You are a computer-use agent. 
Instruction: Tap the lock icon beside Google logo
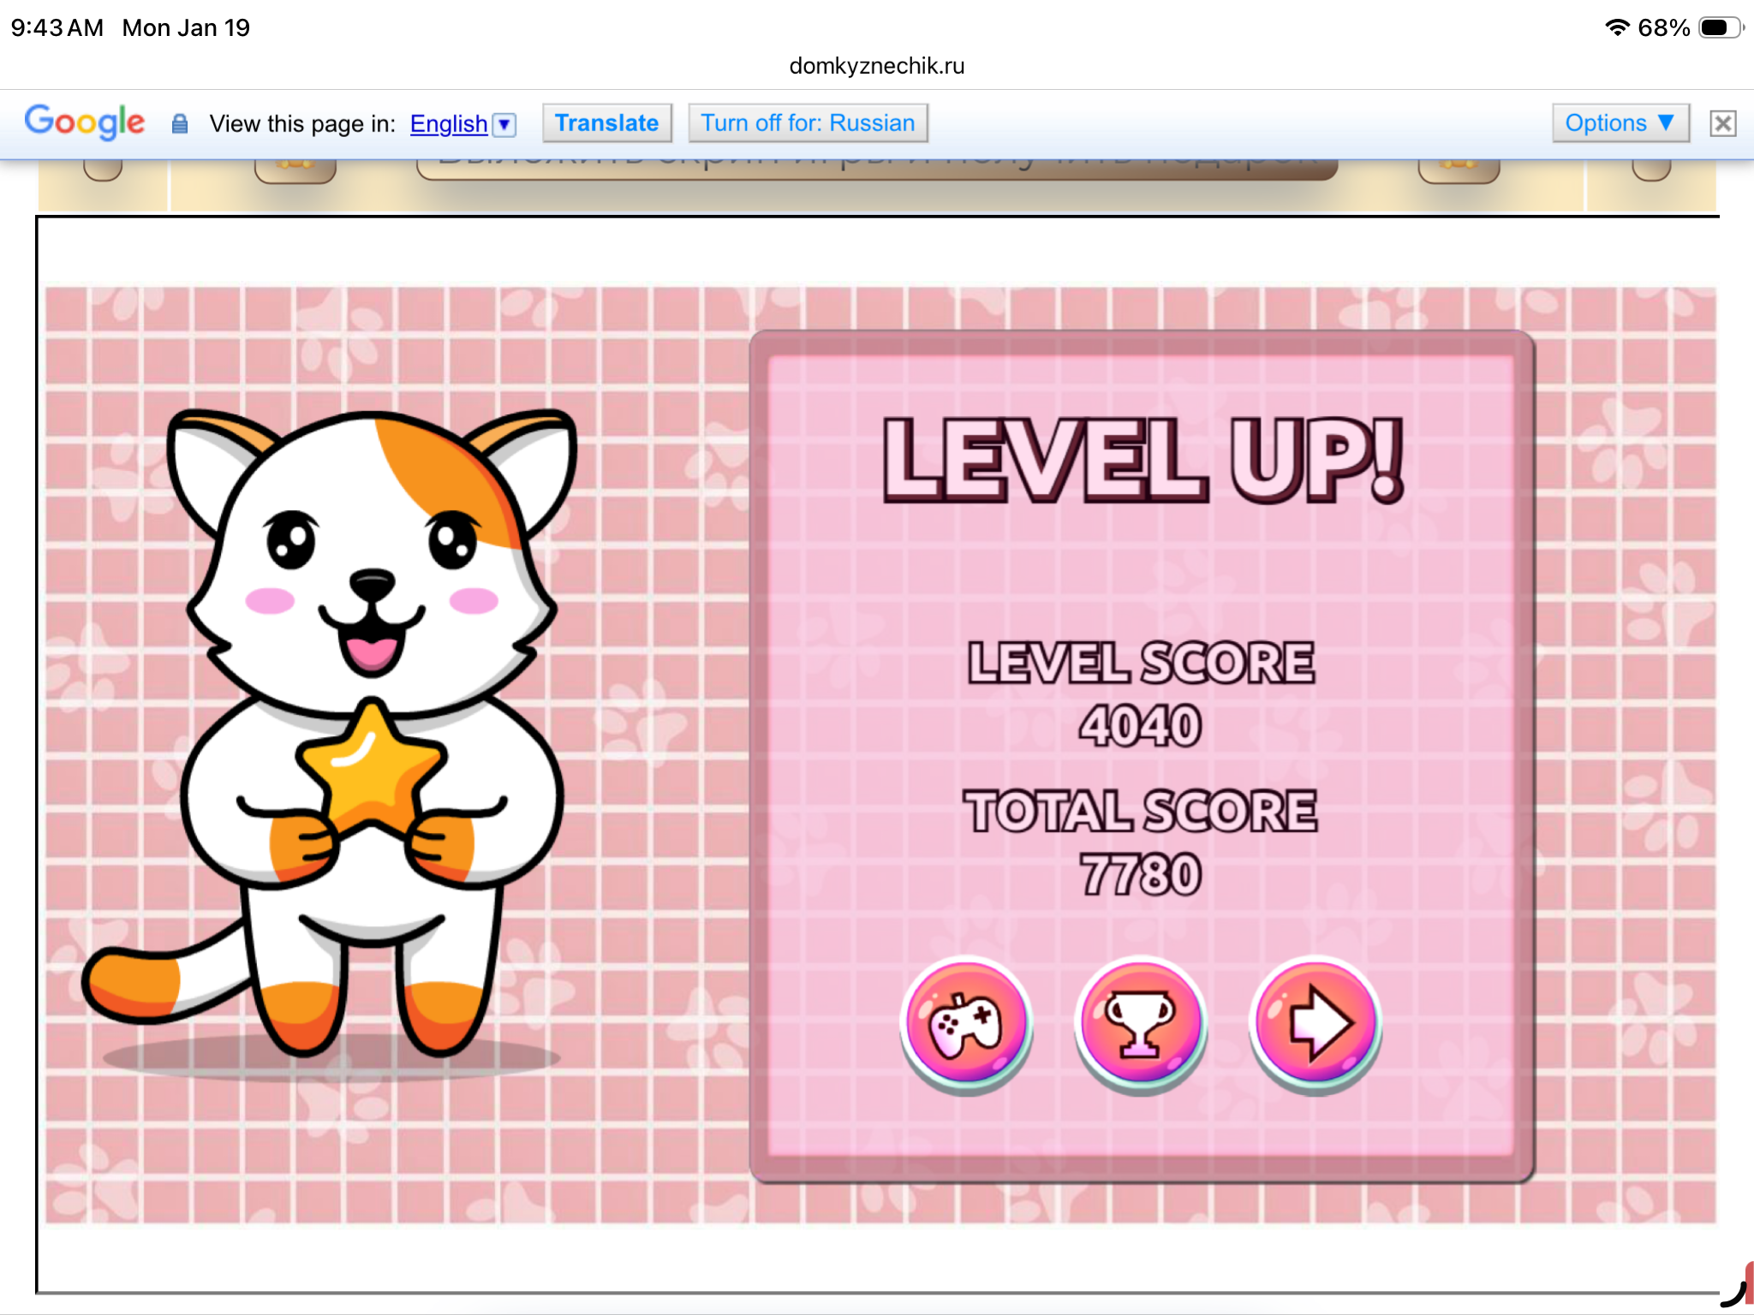(x=179, y=124)
